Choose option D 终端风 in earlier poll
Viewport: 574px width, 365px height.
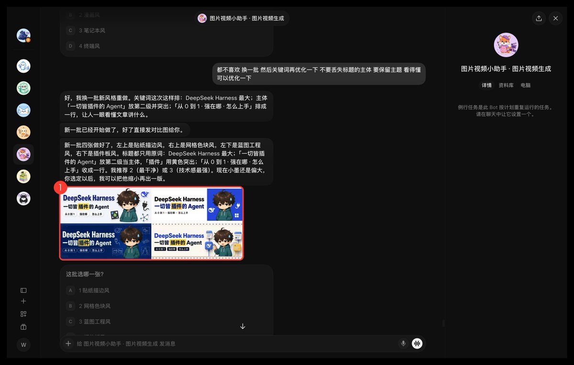pyautogui.click(x=166, y=46)
